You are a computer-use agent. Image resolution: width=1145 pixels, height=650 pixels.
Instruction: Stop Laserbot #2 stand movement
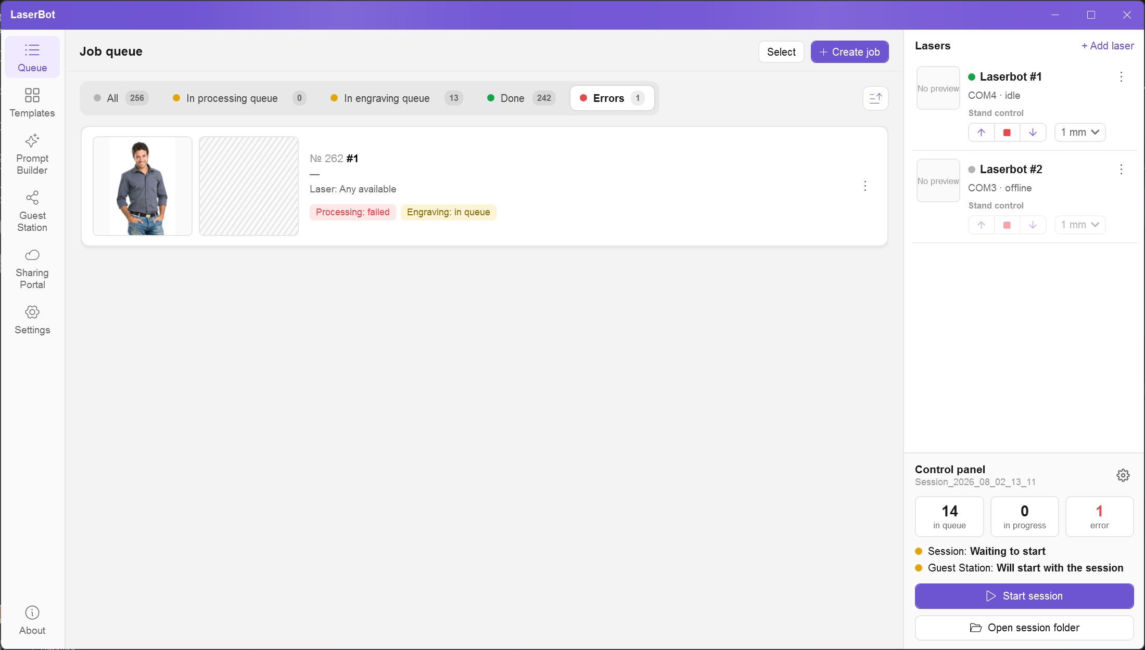coord(1007,225)
